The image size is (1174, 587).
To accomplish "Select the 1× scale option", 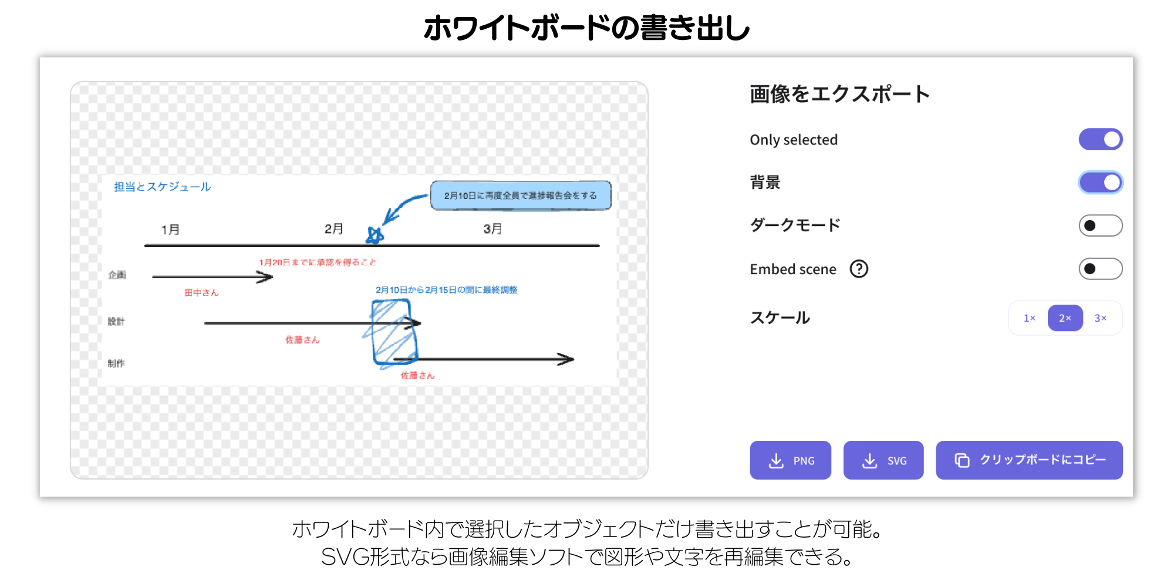I will pos(1028,318).
